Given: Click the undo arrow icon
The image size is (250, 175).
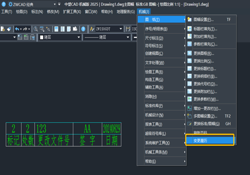Looking at the screenshot, I should click(17, 29).
